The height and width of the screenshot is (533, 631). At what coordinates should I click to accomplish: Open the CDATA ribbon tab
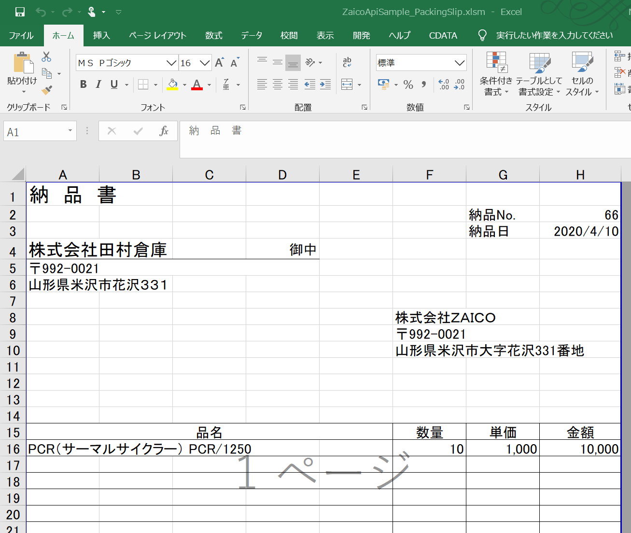pyautogui.click(x=443, y=35)
